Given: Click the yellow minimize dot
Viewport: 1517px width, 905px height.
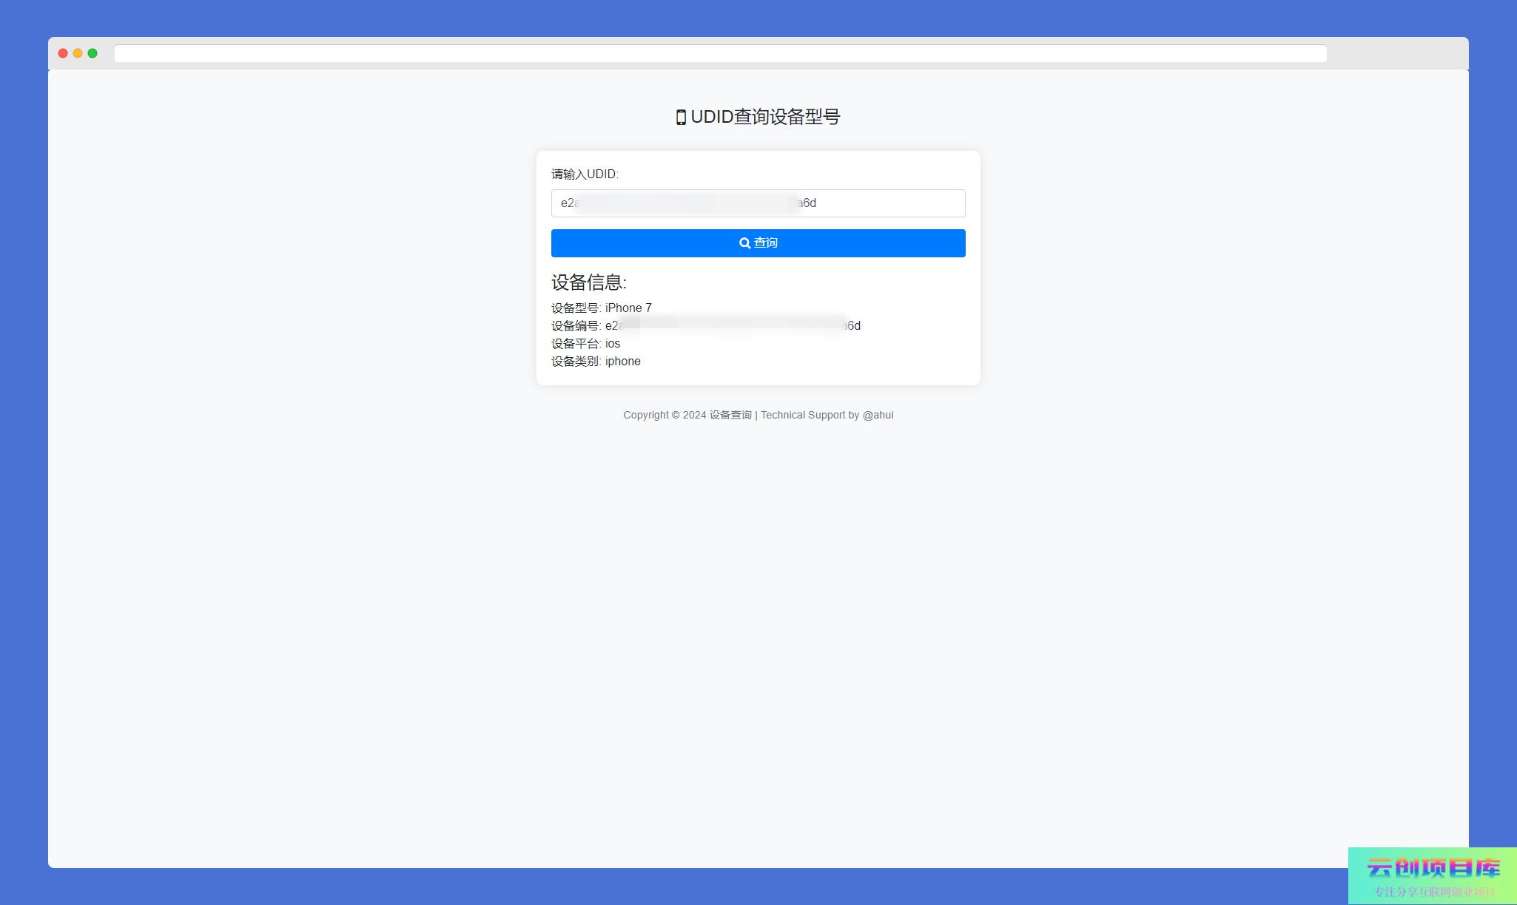Looking at the screenshot, I should [78, 53].
